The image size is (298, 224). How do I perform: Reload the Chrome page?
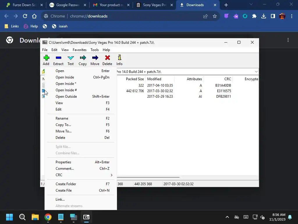pos(25,16)
